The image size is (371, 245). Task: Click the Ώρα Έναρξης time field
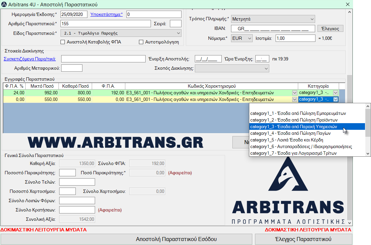(x=262, y=59)
